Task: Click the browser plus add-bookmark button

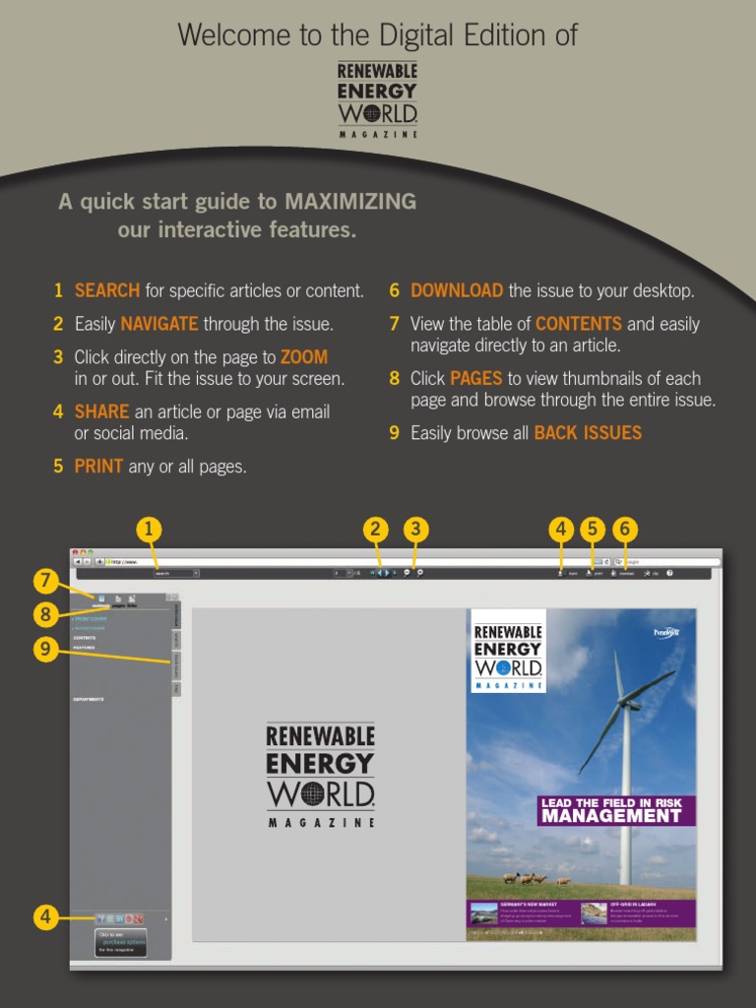Action: coord(99,561)
